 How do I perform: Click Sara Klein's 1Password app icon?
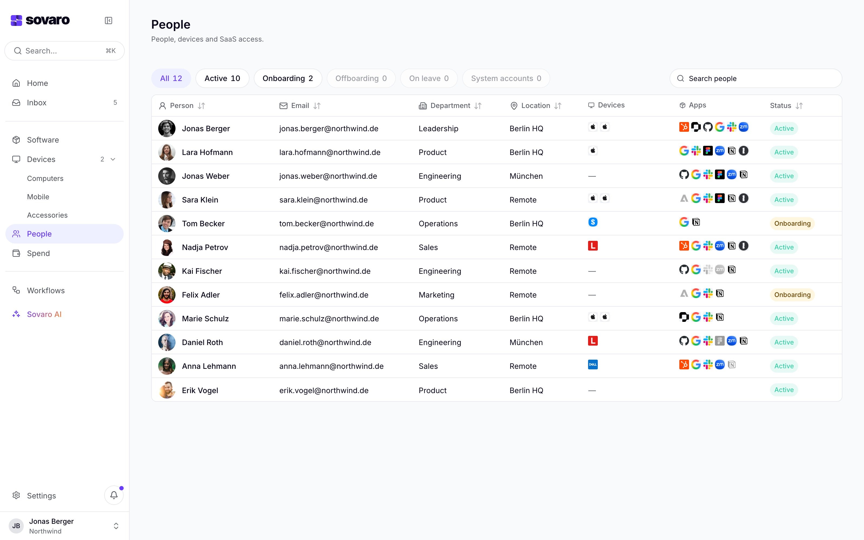pos(743,198)
